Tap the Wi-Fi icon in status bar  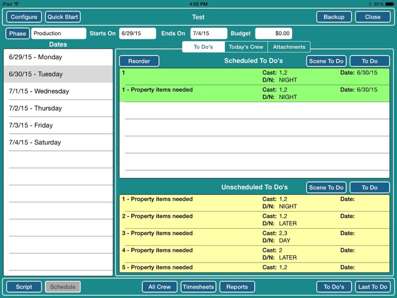pyautogui.click(x=16, y=4)
